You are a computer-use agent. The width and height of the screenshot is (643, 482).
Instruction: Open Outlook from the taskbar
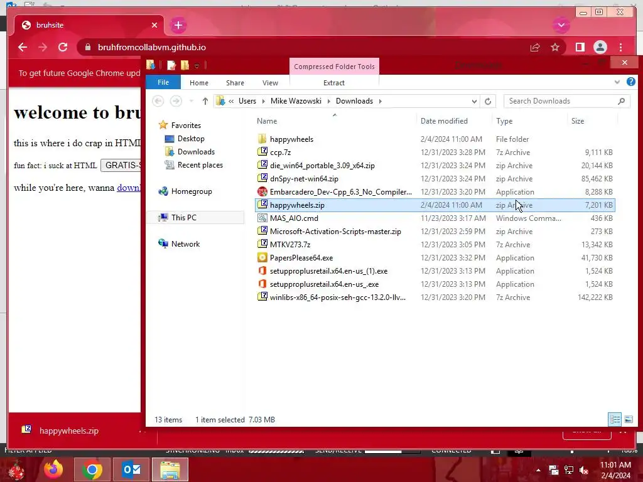coord(132,469)
